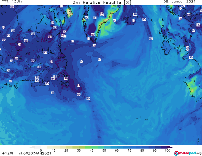
Task: Pick the darkest purple swatch before the 100 mark
Action: pos(164,147)
